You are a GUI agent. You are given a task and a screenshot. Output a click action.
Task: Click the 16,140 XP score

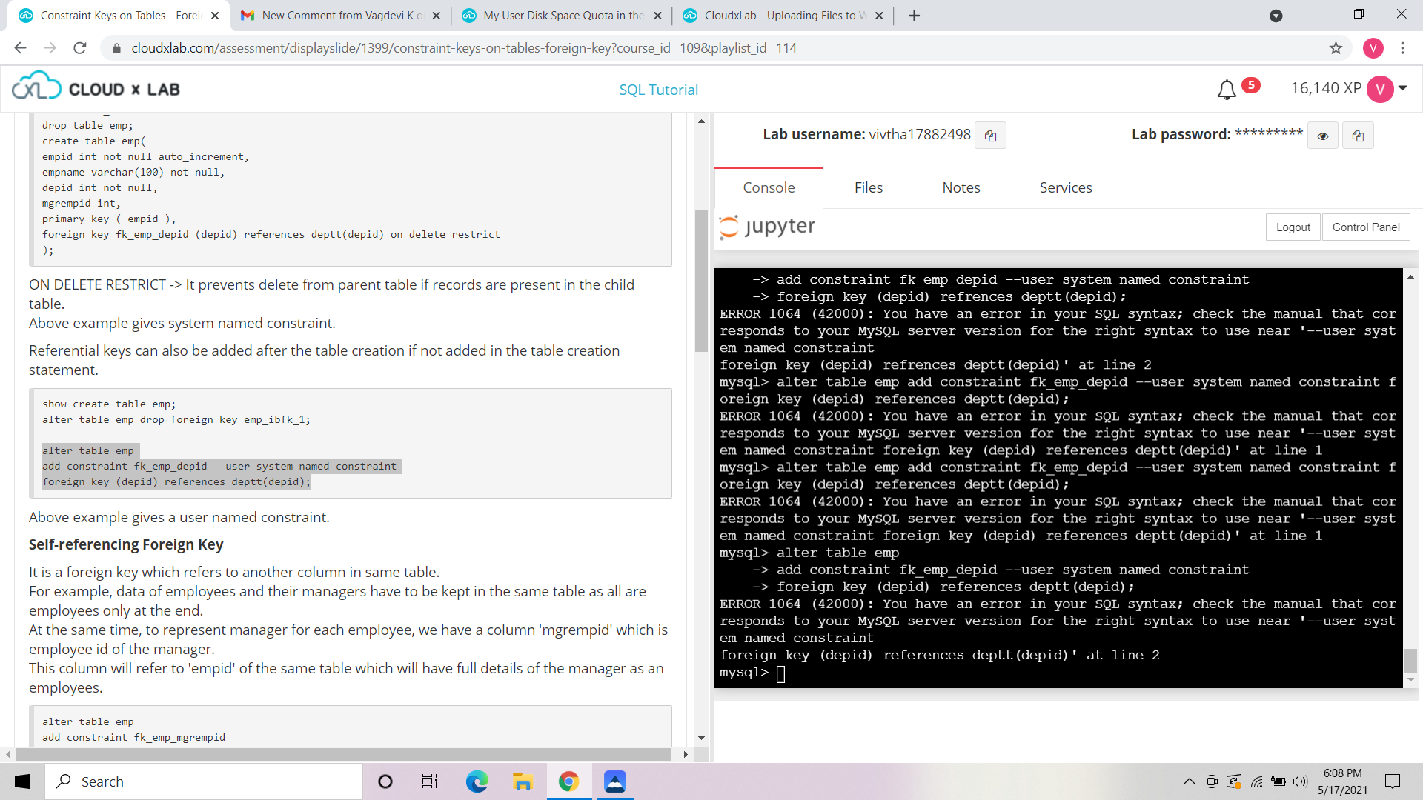(1326, 88)
